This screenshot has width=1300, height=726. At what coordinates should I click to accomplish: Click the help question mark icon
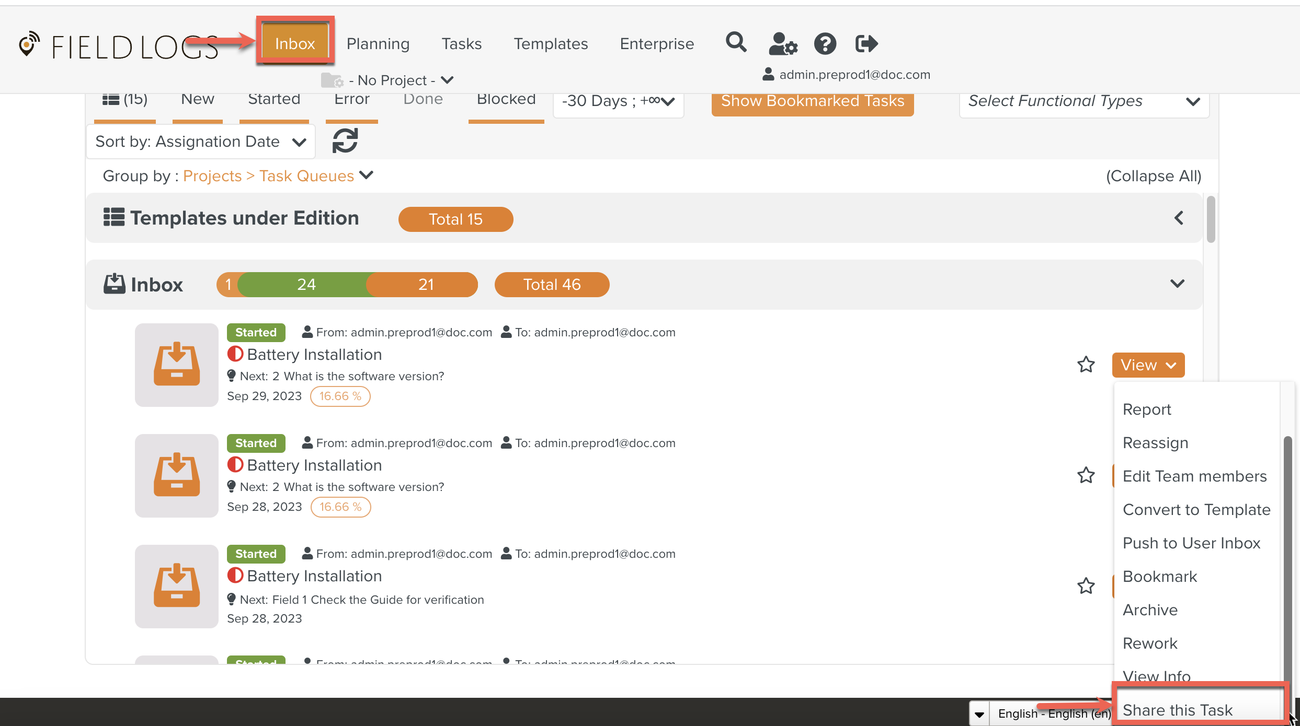point(825,43)
